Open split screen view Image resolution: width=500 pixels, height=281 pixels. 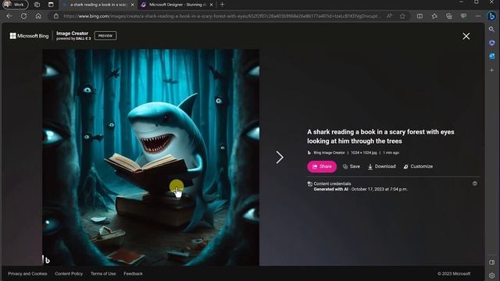420,16
